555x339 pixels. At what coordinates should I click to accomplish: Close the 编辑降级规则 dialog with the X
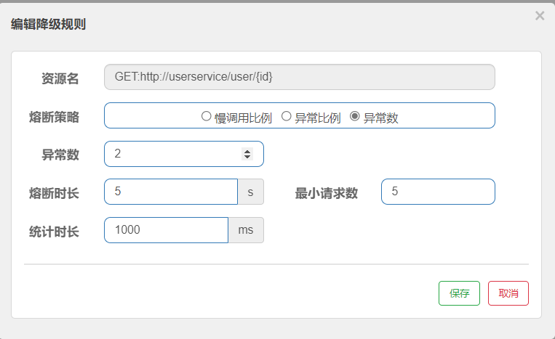pos(540,15)
